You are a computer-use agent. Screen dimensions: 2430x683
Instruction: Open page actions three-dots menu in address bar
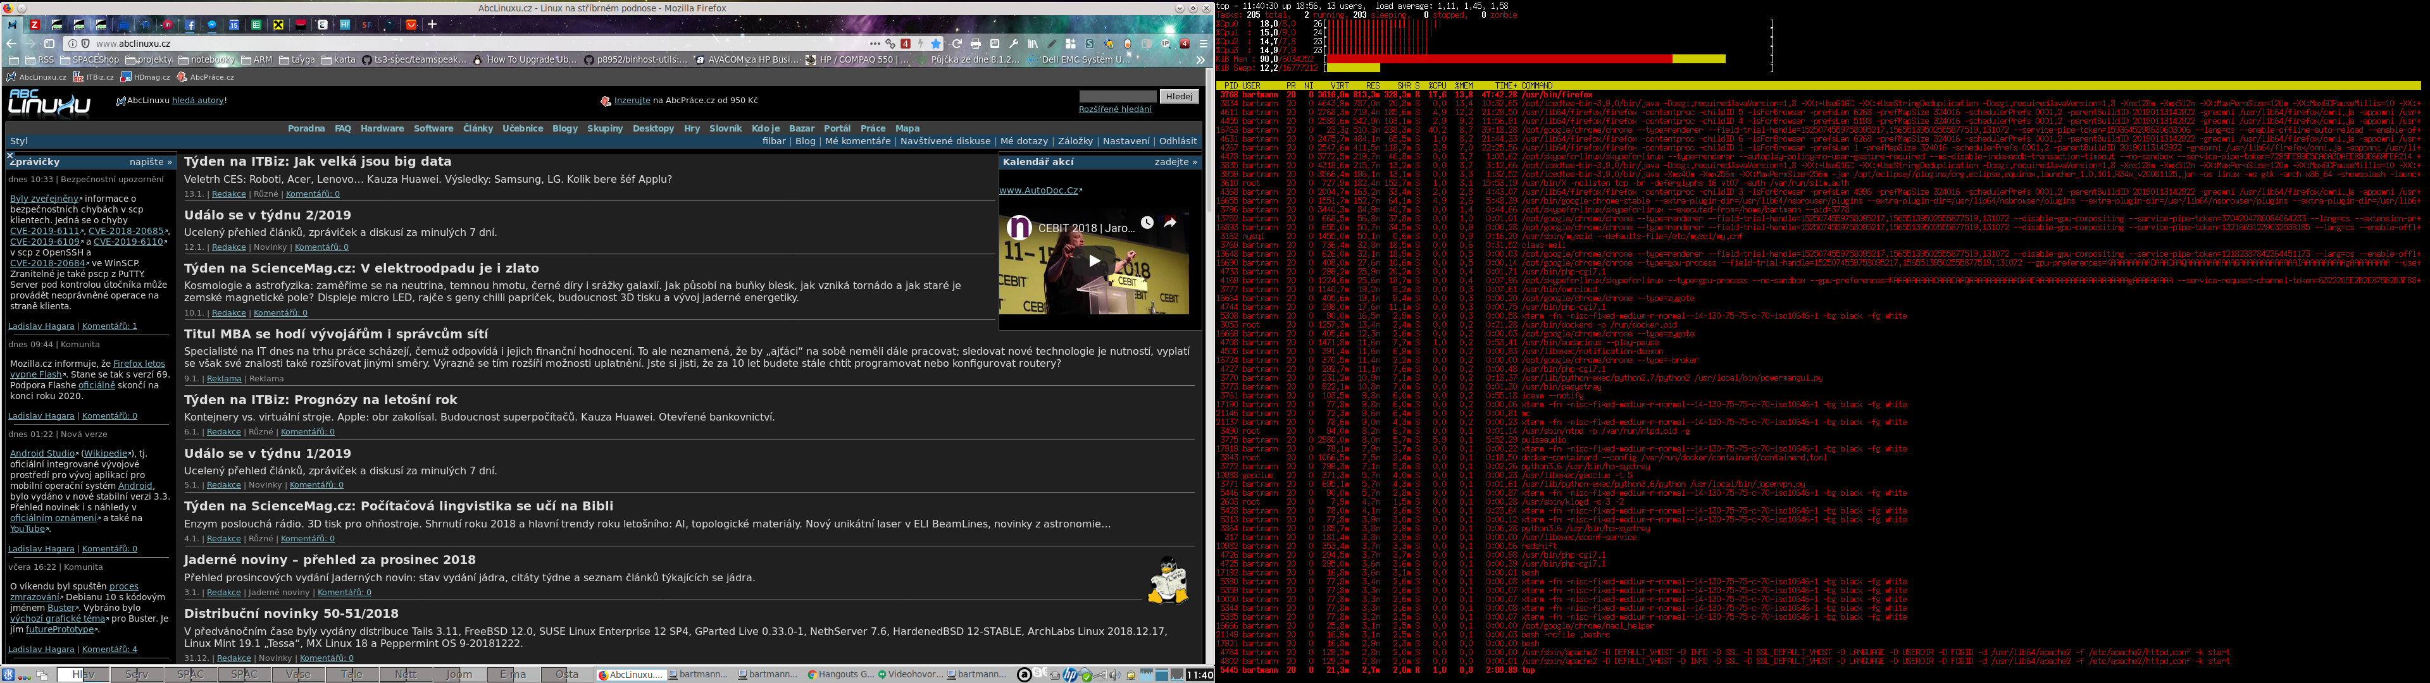pyautogui.click(x=875, y=44)
